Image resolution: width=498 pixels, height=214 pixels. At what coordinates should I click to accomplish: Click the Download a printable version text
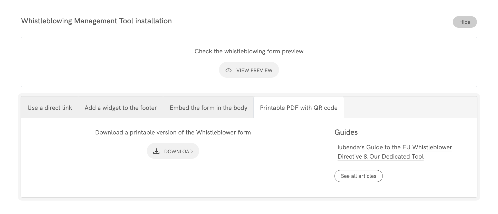tap(173, 132)
